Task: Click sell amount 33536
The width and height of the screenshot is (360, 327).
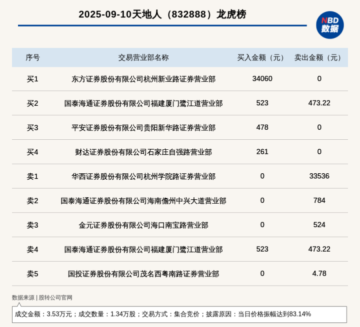Action: [x=319, y=176]
